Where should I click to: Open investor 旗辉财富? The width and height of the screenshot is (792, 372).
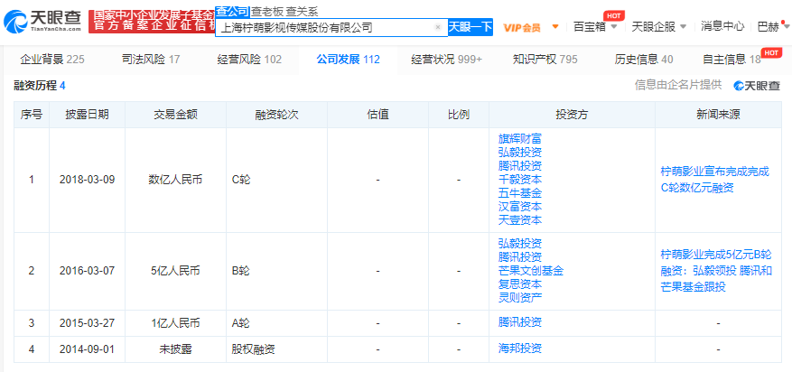click(x=520, y=139)
